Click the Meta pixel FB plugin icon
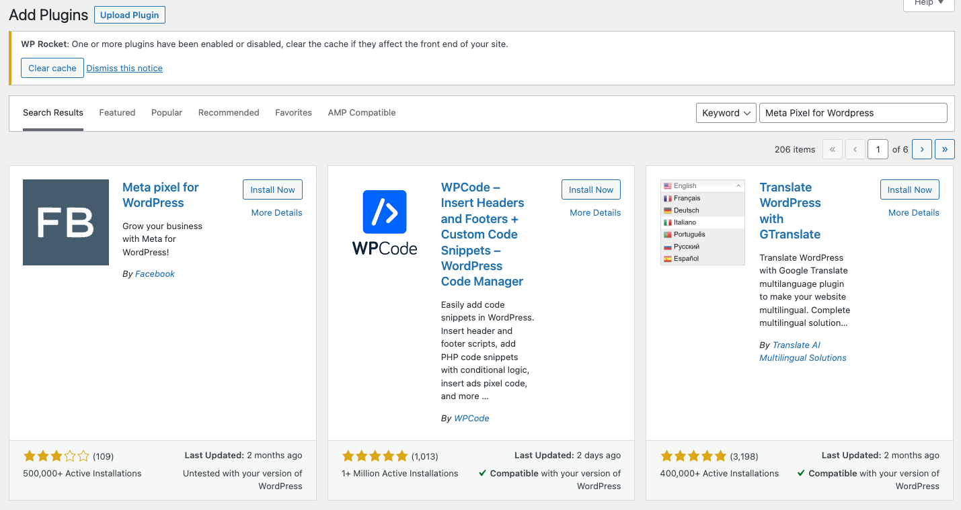Screen dimensions: 961x510 (65, 222)
